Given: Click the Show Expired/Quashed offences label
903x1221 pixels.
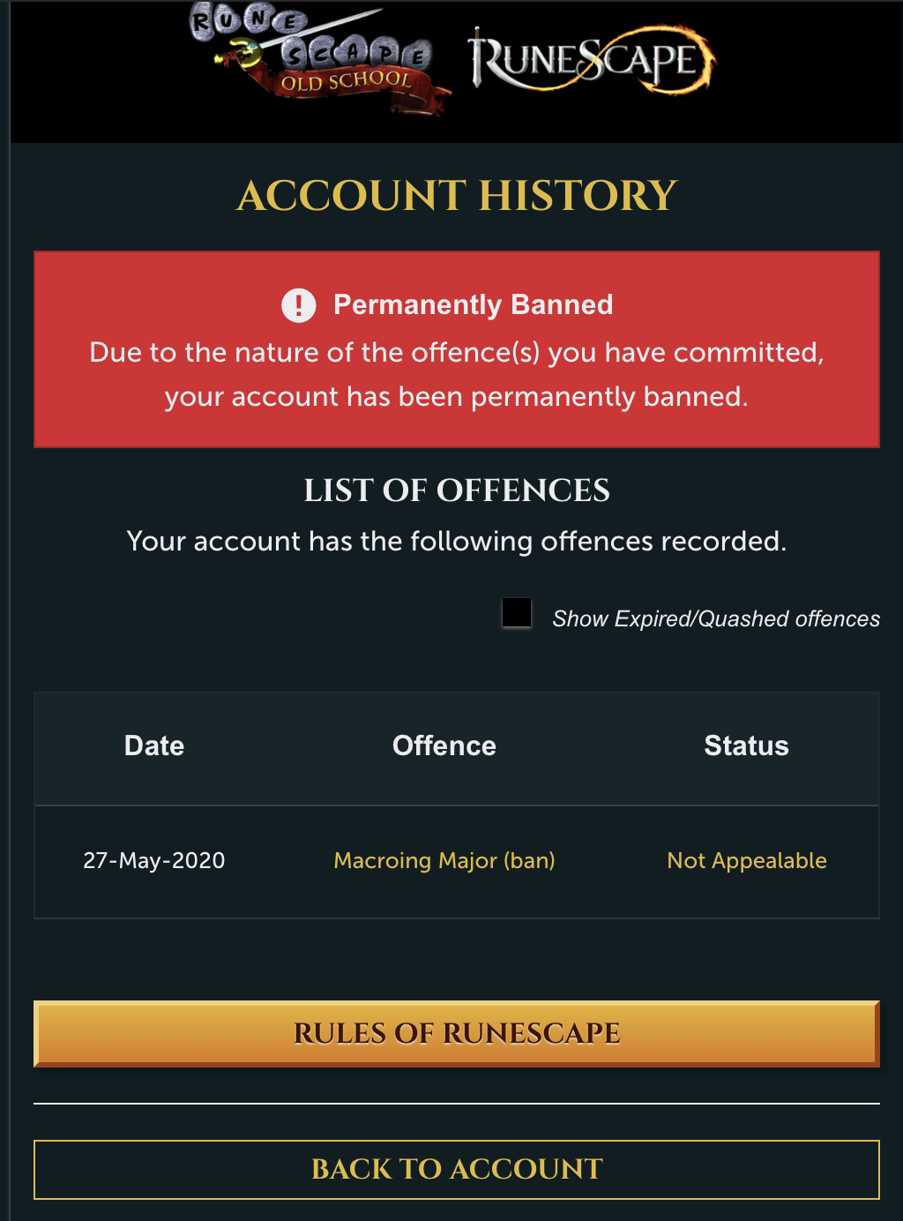Looking at the screenshot, I should (716, 618).
